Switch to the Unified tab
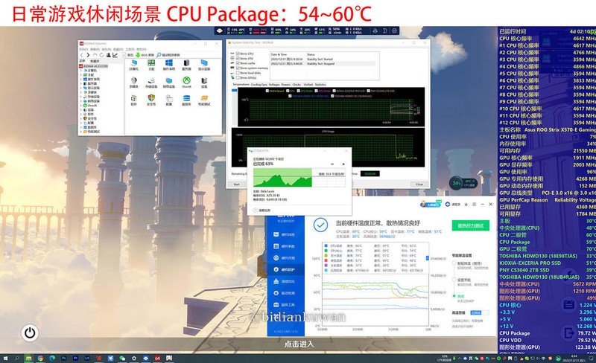Image resolution: width=596 pixels, height=363 pixels. click(x=308, y=85)
